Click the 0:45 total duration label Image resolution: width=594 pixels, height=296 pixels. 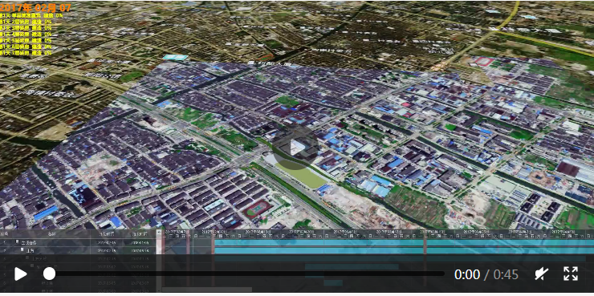coord(506,274)
